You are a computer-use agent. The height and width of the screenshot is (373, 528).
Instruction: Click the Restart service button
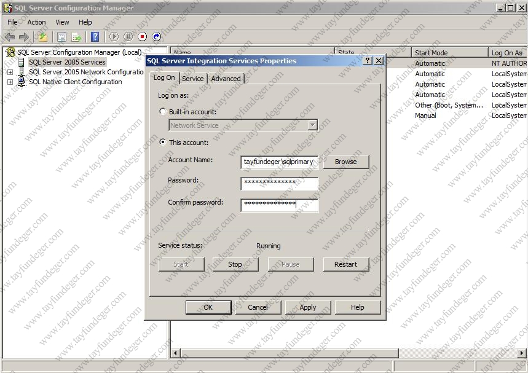click(x=346, y=265)
